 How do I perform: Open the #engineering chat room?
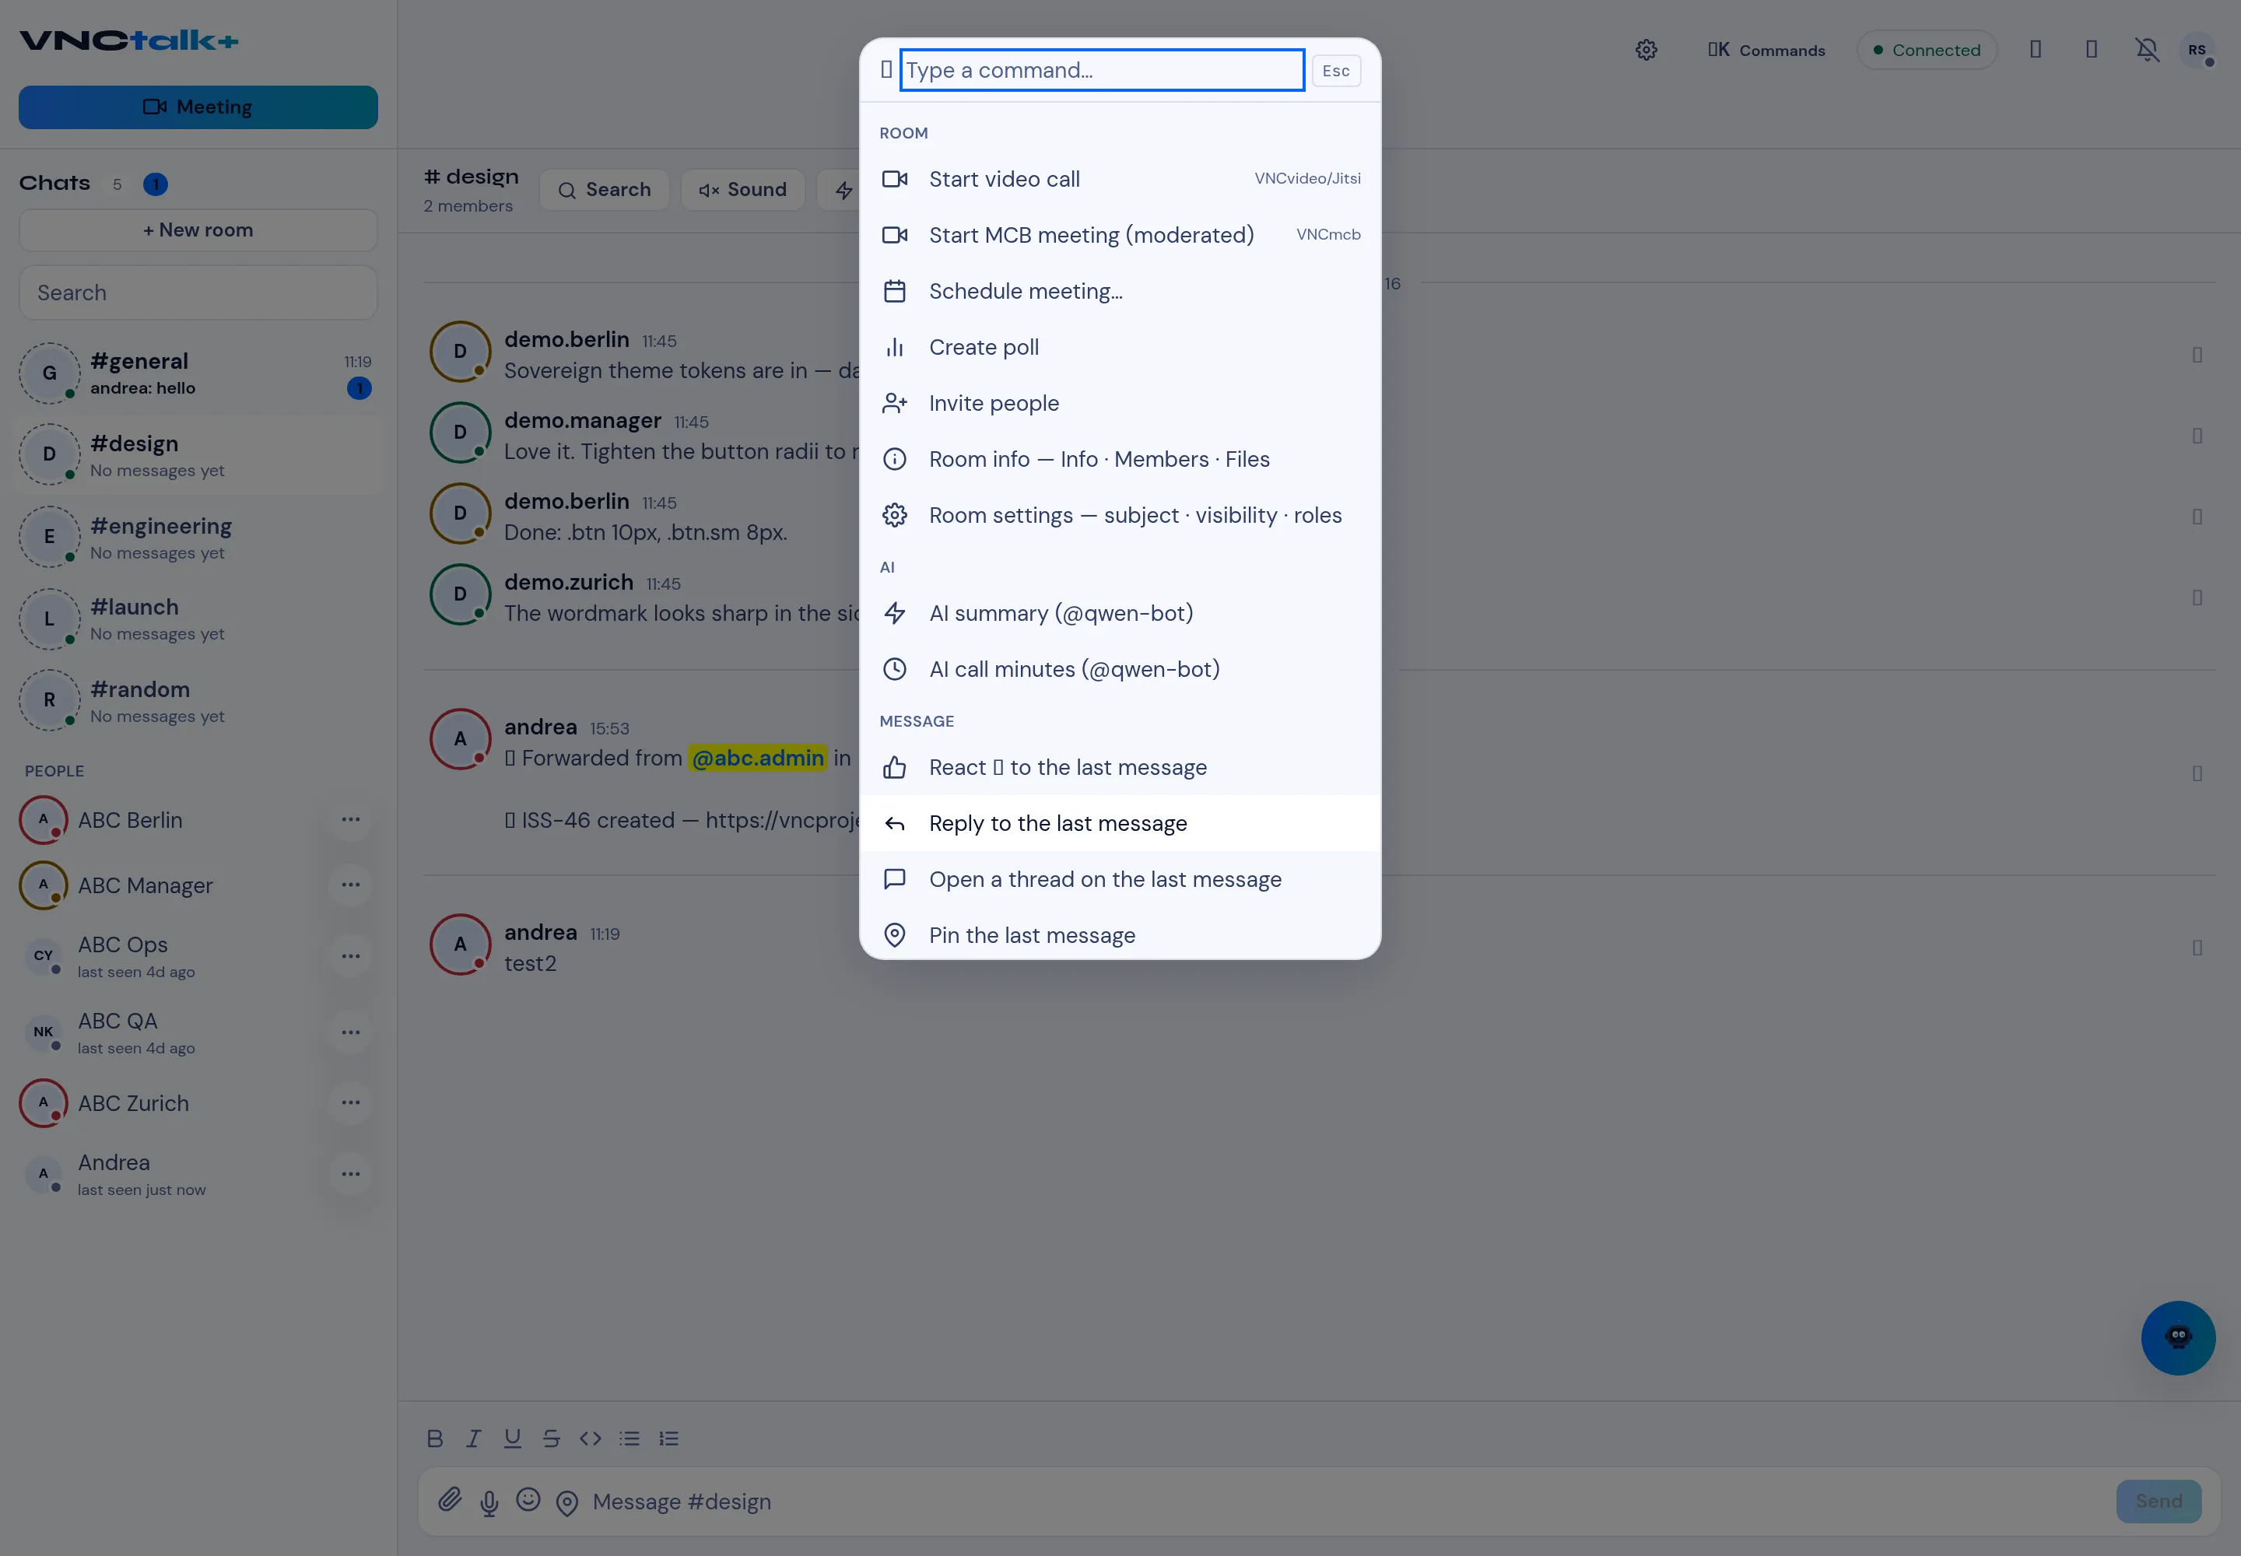[198, 537]
